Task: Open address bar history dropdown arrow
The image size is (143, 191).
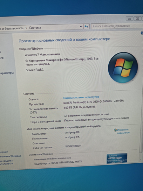Action: coord(81,27)
